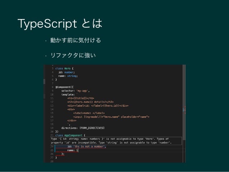Viewport: 229px width, 172px height.
Task: Click the line "class AppComponent {"
Action: tap(70, 135)
